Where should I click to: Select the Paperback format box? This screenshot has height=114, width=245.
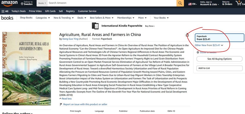pyautogui.click(x=219, y=38)
